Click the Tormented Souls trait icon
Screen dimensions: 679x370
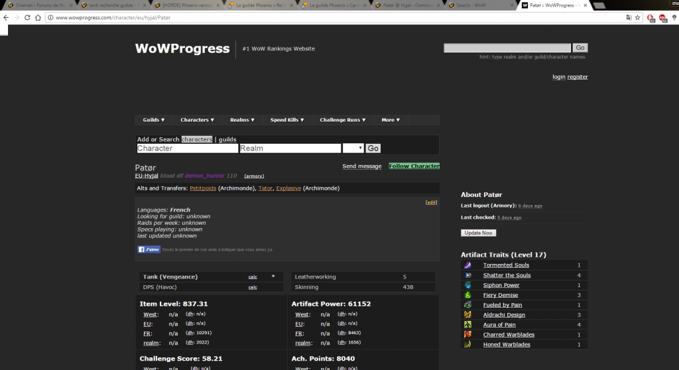point(467,265)
